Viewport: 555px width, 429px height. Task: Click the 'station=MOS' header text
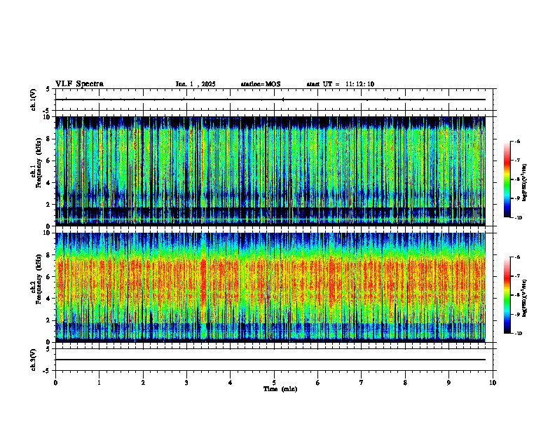pyautogui.click(x=261, y=84)
